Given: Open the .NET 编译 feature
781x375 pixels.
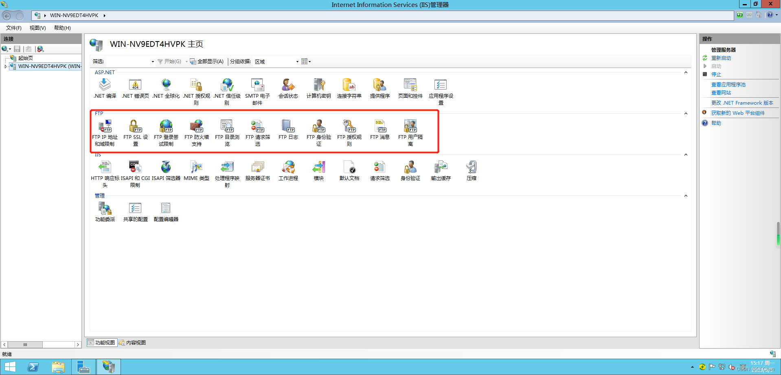Looking at the screenshot, I should tap(105, 88).
